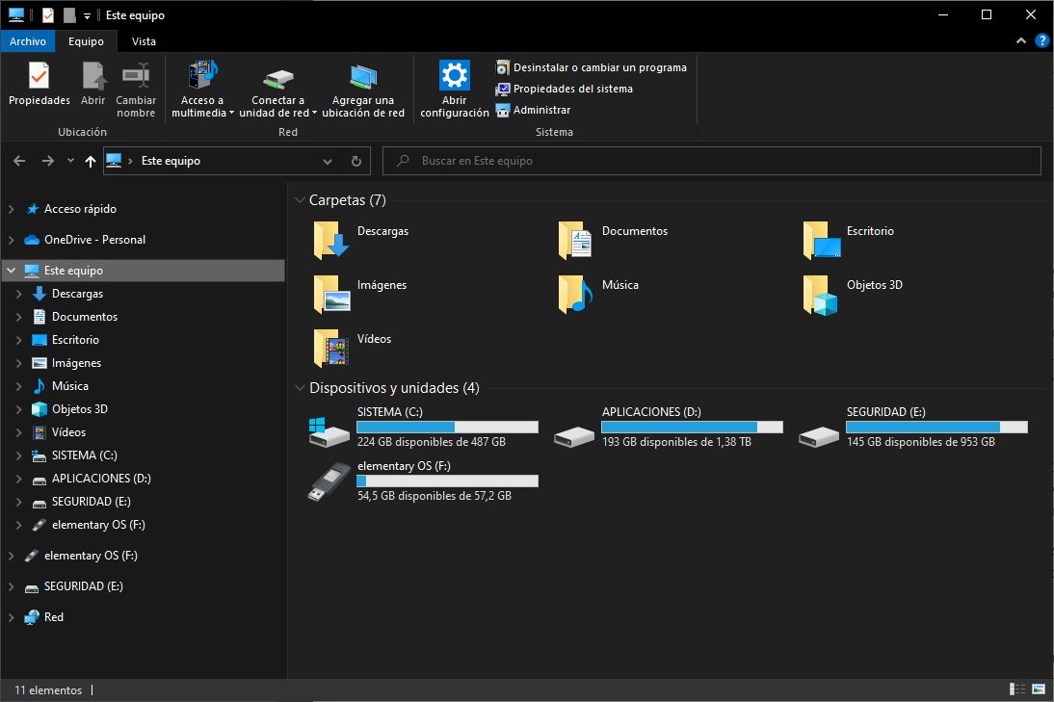Click Agregar una ubicación de red
This screenshot has width=1054, height=702.
(363, 89)
